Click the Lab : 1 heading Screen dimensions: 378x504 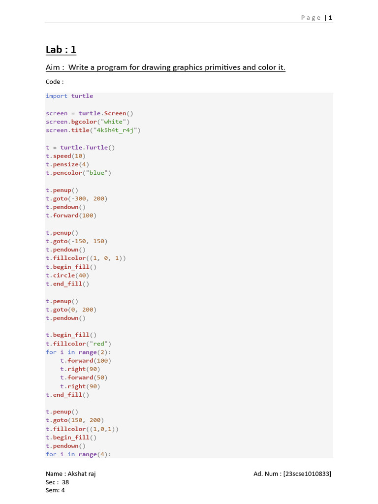coord(61,50)
